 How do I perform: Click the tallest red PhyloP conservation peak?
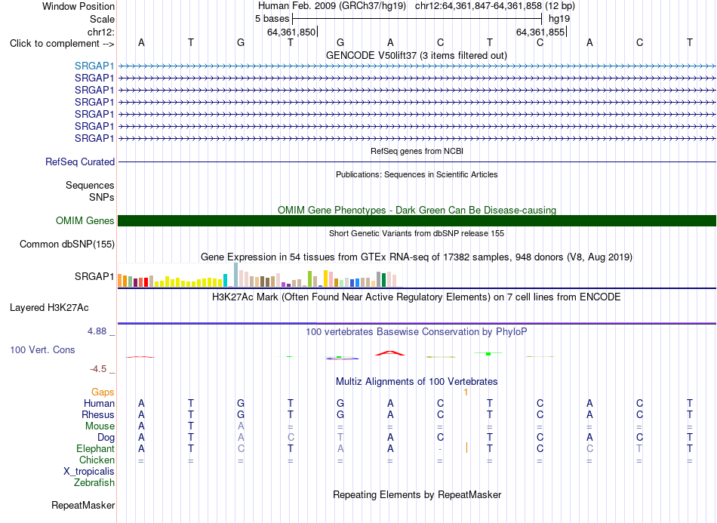click(389, 352)
